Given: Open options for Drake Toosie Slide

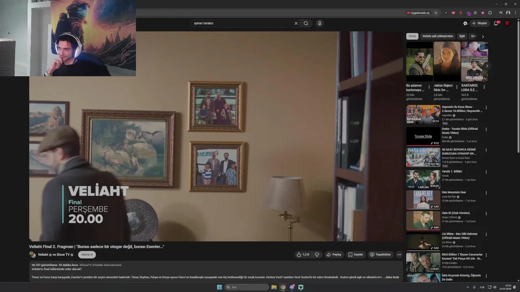Looking at the screenshot, I should pos(486,129).
